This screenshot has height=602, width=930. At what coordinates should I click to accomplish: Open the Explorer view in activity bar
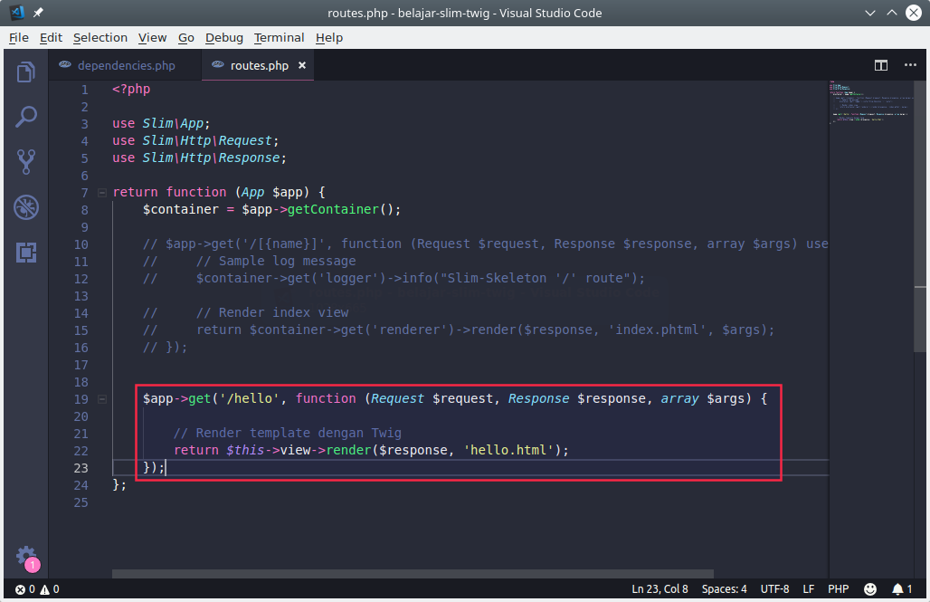coord(26,72)
